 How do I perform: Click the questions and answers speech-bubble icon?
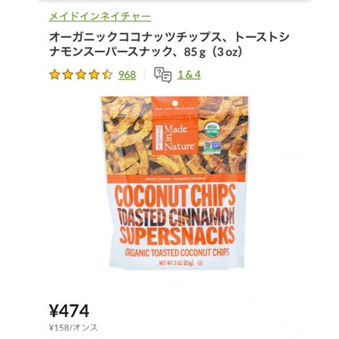coord(162,75)
